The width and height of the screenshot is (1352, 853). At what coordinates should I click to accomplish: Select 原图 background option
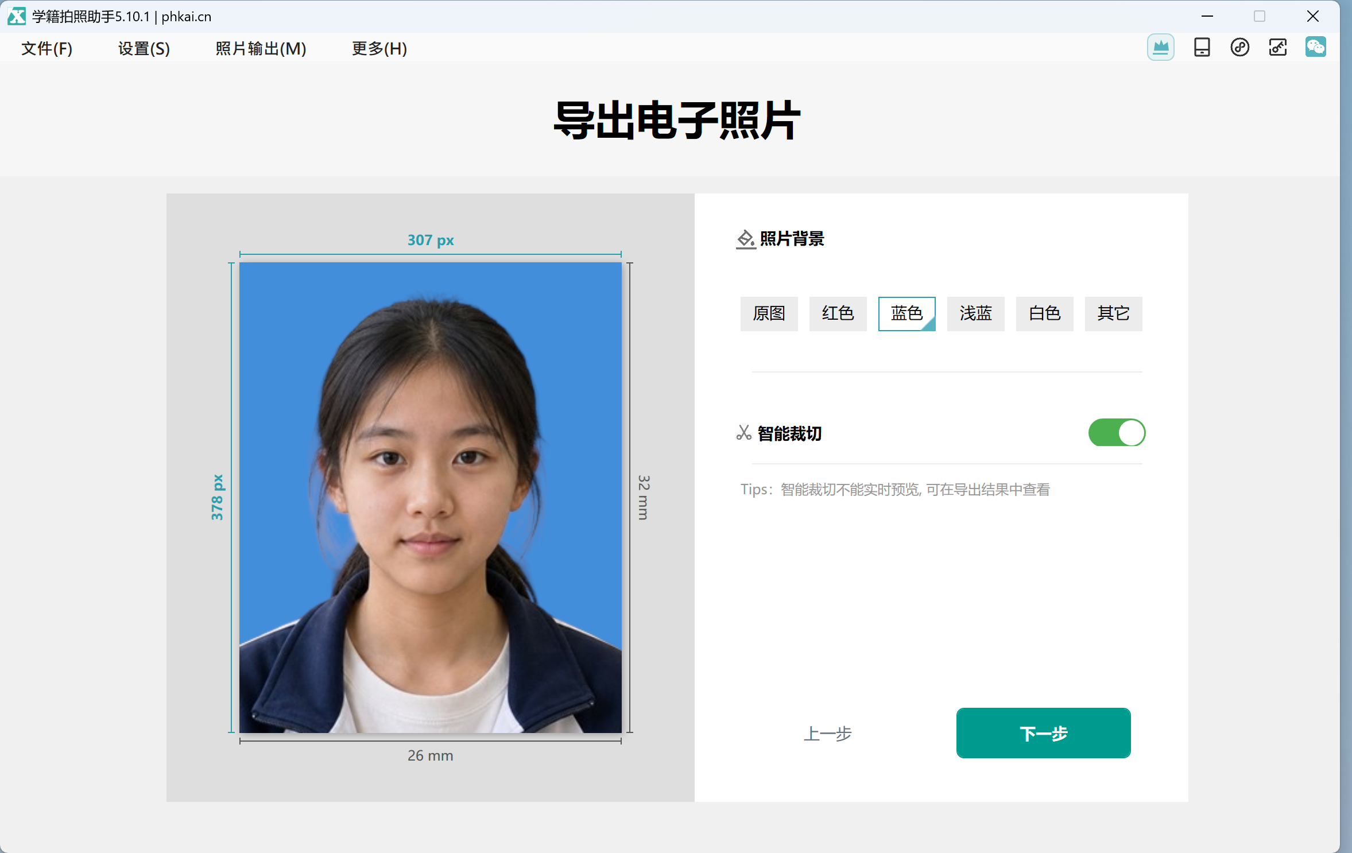pos(769,314)
